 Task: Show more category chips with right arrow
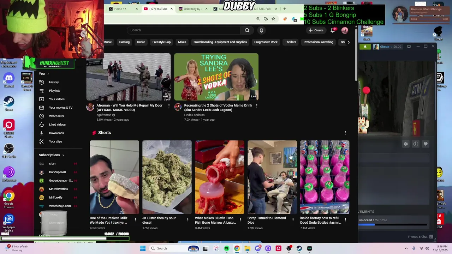click(x=349, y=42)
